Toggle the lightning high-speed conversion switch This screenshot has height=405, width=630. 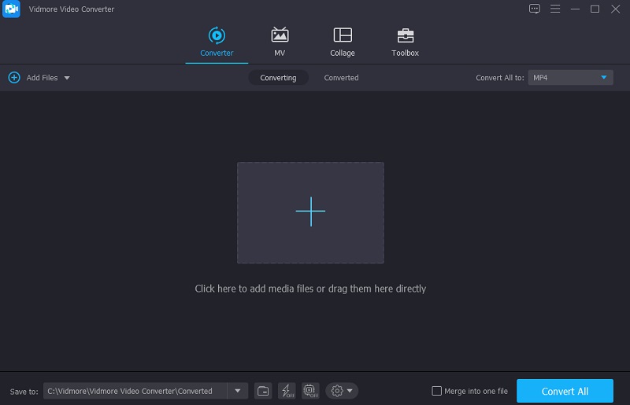[x=287, y=391]
